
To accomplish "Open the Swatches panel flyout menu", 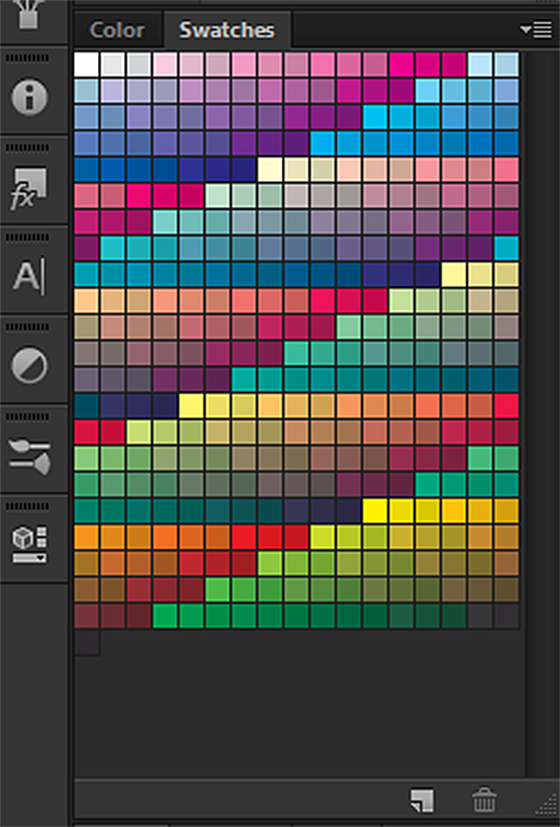I will tap(538, 30).
